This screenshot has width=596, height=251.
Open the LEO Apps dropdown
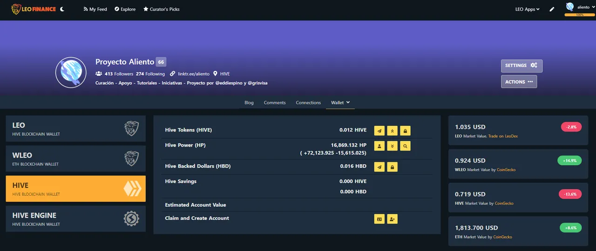(x=528, y=9)
